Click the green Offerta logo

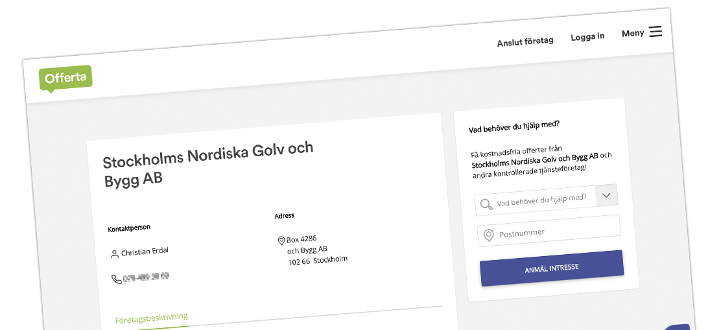coord(65,79)
